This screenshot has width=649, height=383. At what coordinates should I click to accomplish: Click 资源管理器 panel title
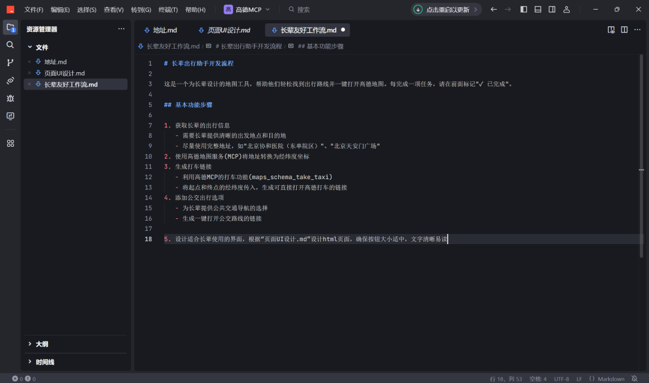[42, 29]
